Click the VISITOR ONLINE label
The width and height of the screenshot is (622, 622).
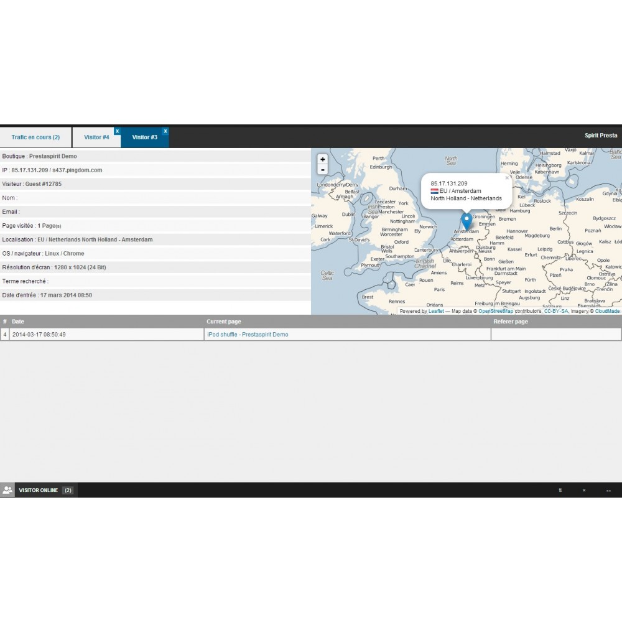(x=39, y=490)
